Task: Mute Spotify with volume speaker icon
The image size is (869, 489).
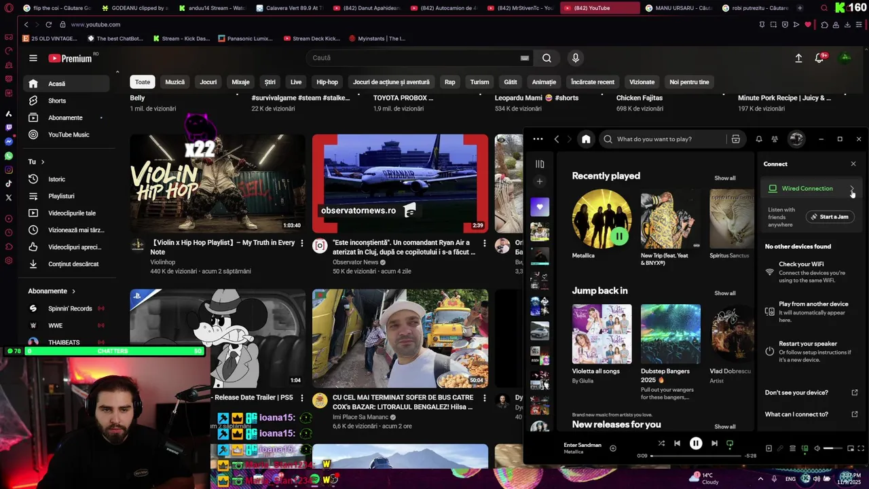Action: pyautogui.click(x=817, y=448)
